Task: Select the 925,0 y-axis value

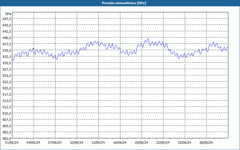Action: tap(7, 76)
